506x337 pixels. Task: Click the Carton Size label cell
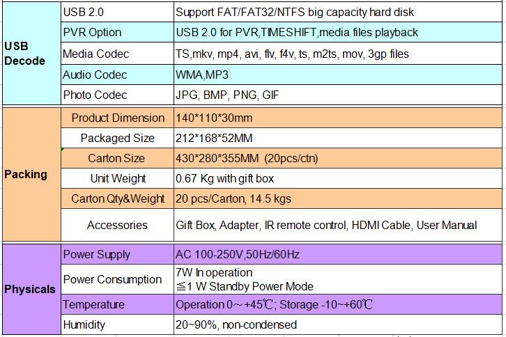tap(117, 158)
